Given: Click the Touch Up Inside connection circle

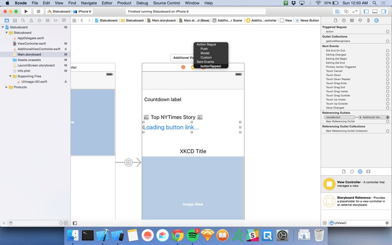Looking at the screenshot, I should 388,99.
